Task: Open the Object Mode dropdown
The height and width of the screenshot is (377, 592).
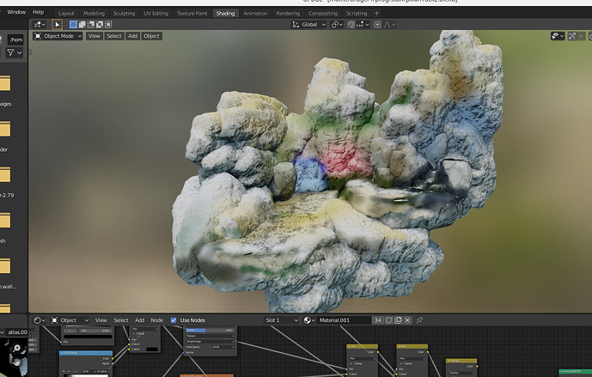Action: [x=58, y=36]
